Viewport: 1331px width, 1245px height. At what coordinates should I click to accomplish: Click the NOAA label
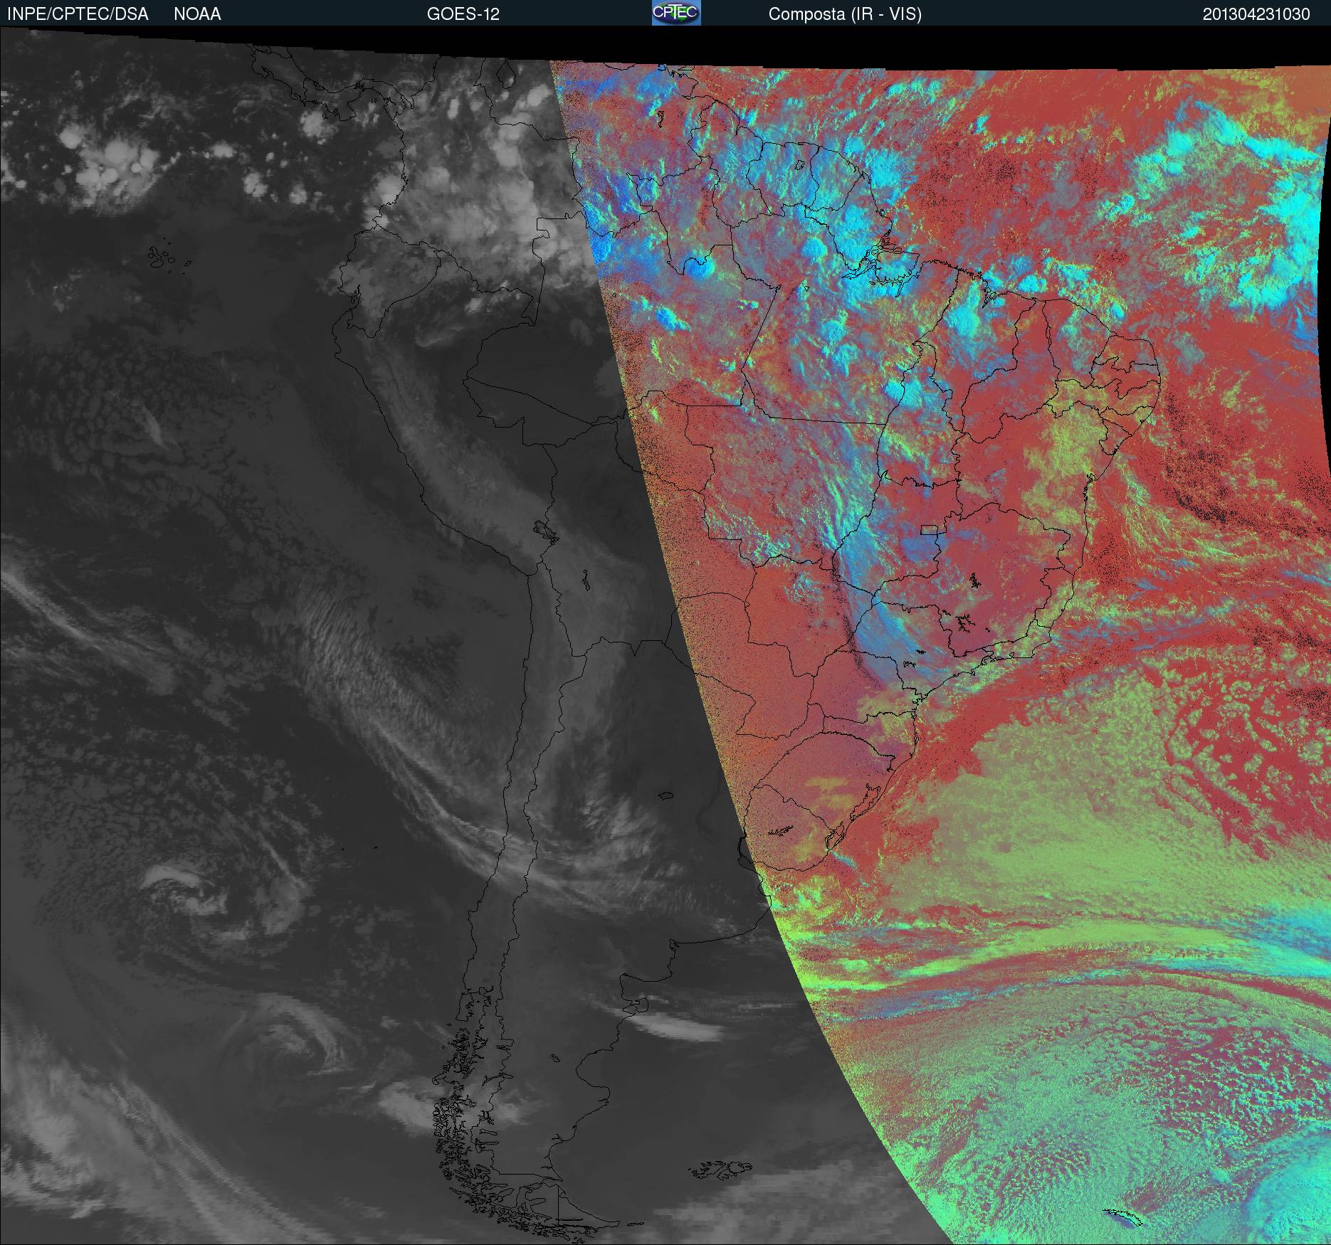[197, 14]
